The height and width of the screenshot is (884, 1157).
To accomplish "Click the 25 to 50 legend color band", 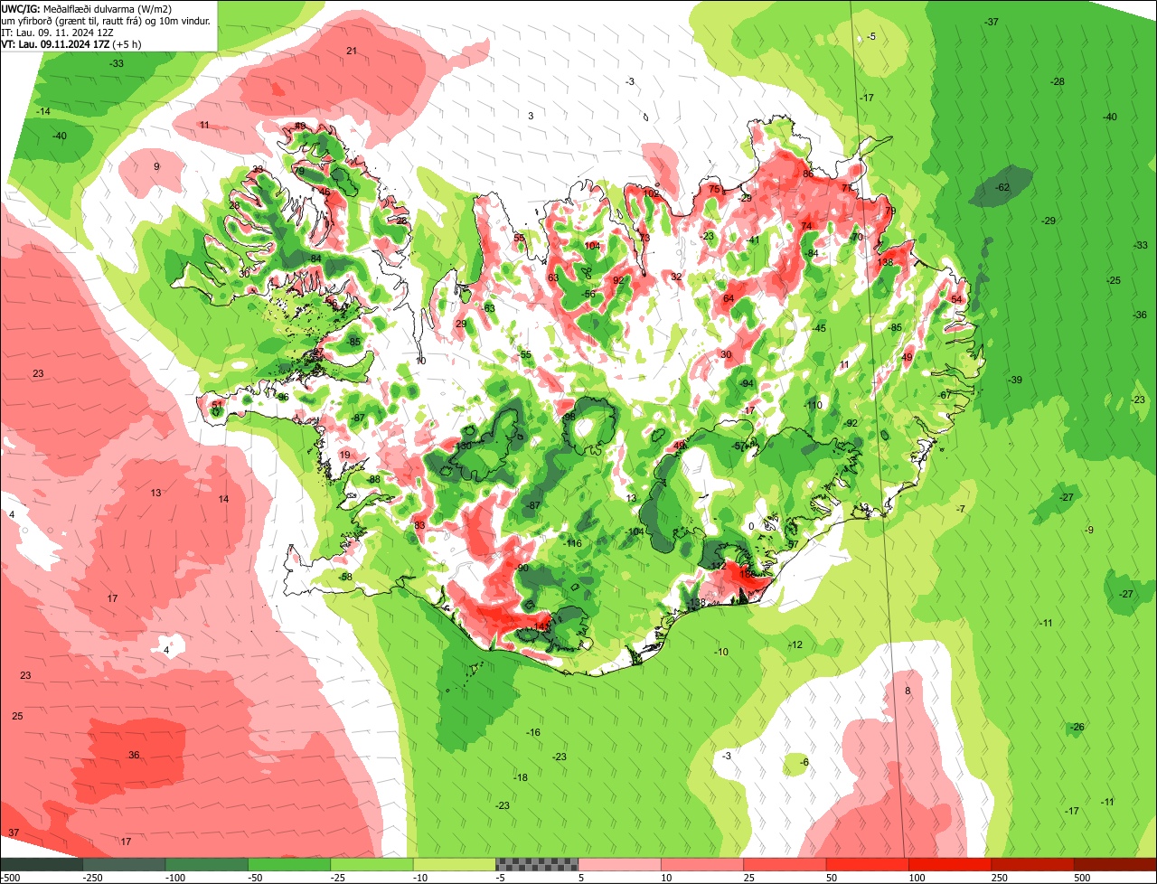I will pyautogui.click(x=785, y=864).
